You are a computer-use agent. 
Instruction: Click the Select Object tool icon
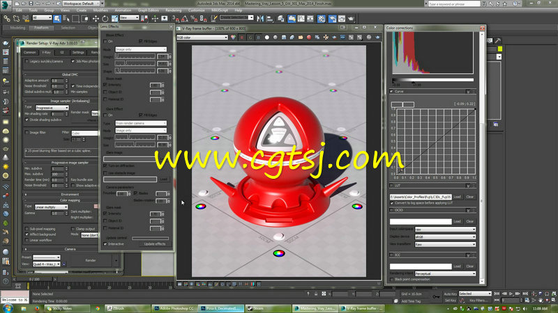57,19
